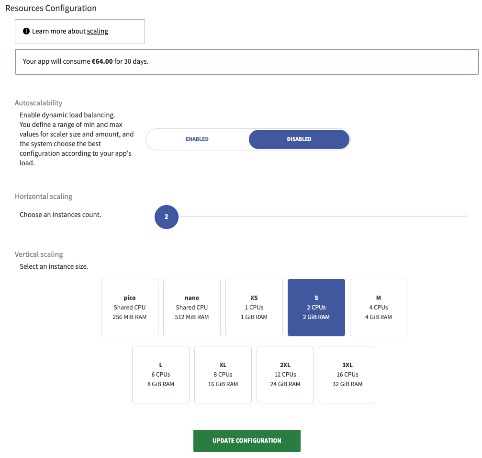Click the Vertical scaling section label
The width and height of the screenshot is (482, 458).
39,254
